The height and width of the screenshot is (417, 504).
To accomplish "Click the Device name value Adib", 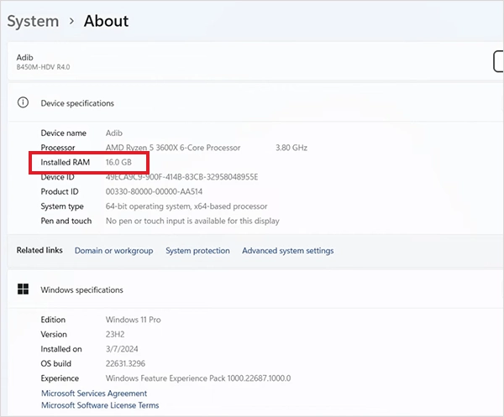I will tap(114, 133).
